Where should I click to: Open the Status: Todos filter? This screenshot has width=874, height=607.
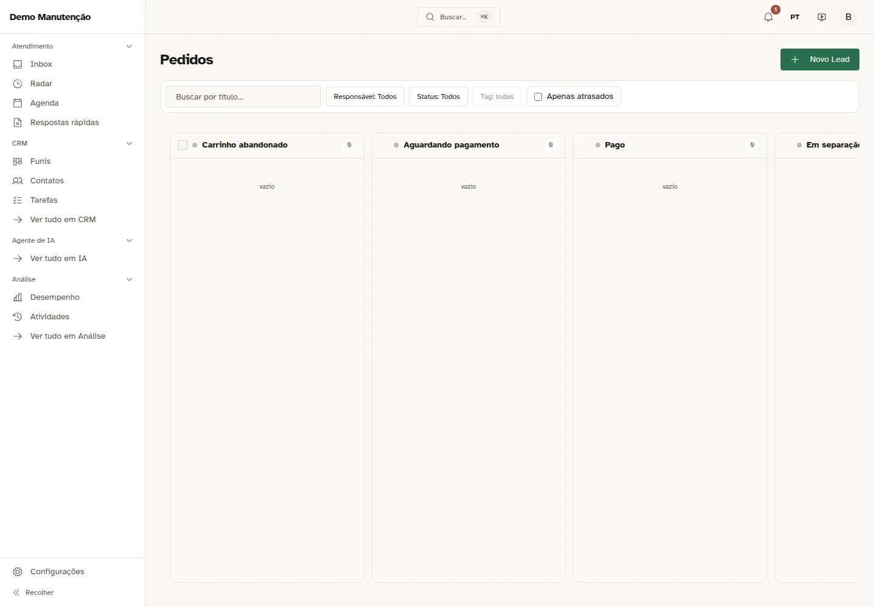(x=438, y=97)
